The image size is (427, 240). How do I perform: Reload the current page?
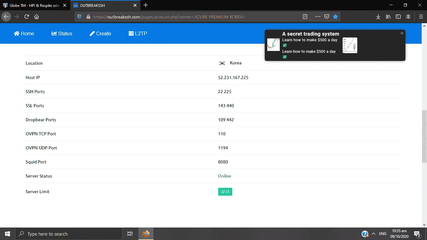[x=27, y=17]
